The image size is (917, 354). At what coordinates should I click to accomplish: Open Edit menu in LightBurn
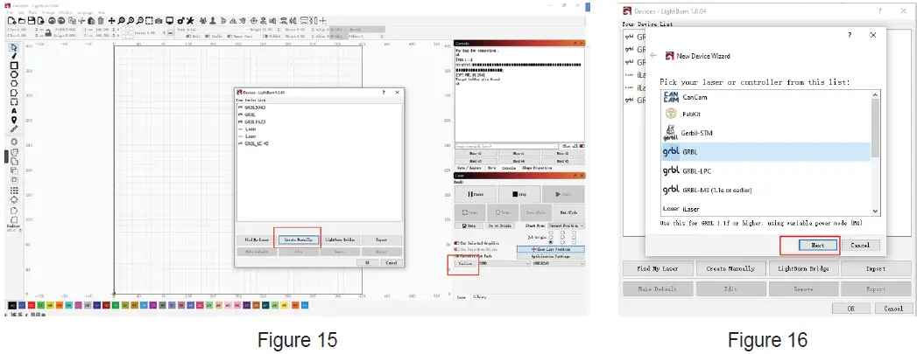tap(21, 12)
